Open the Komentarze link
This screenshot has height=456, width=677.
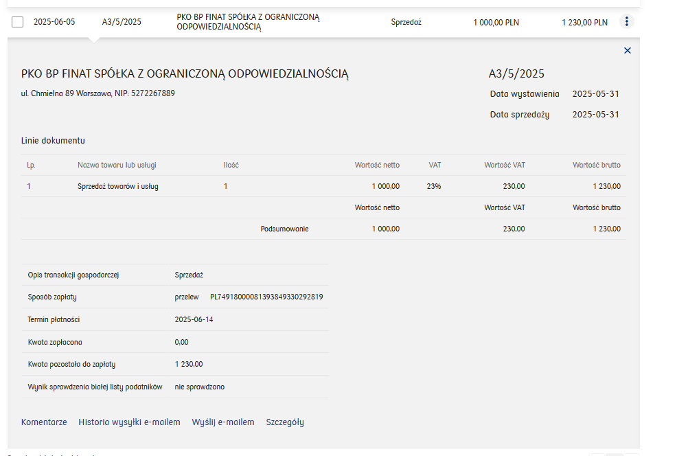pyautogui.click(x=44, y=422)
